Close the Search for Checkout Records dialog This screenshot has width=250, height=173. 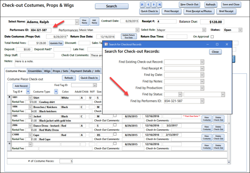point(215,52)
